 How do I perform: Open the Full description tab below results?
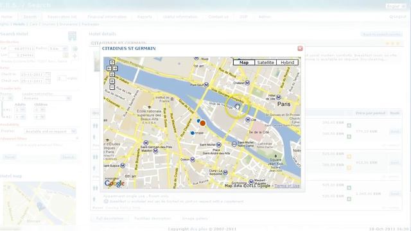(x=110, y=218)
